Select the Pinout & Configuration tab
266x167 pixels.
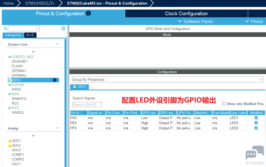[63, 13]
